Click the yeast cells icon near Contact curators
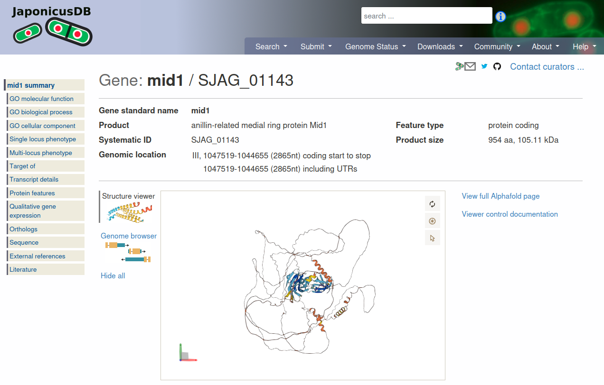604x385 pixels. 459,66
